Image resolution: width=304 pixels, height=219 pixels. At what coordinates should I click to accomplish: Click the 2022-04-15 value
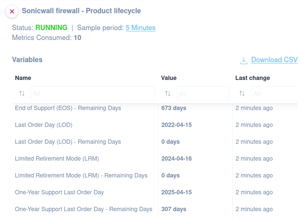[x=176, y=125]
